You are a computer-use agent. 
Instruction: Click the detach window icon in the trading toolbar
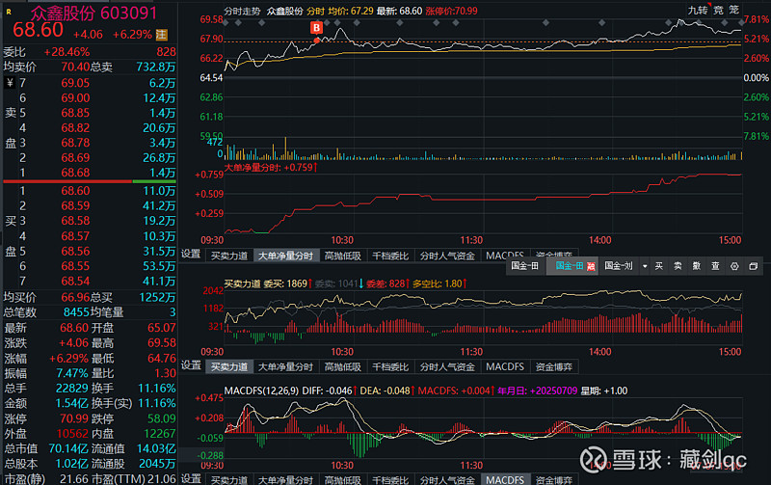(753, 266)
